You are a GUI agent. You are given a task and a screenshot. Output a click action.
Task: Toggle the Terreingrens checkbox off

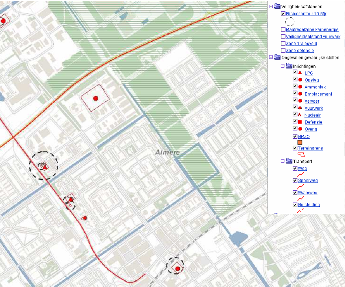pyautogui.click(x=295, y=148)
